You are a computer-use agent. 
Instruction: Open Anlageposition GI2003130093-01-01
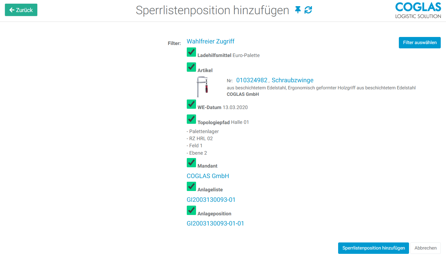[215, 223]
